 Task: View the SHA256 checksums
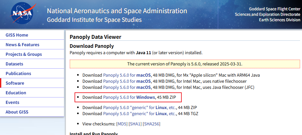point(151,124)
